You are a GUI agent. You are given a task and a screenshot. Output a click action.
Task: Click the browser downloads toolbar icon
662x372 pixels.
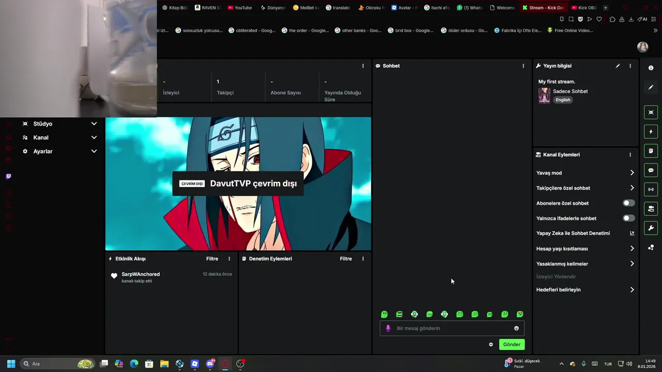tap(631, 19)
